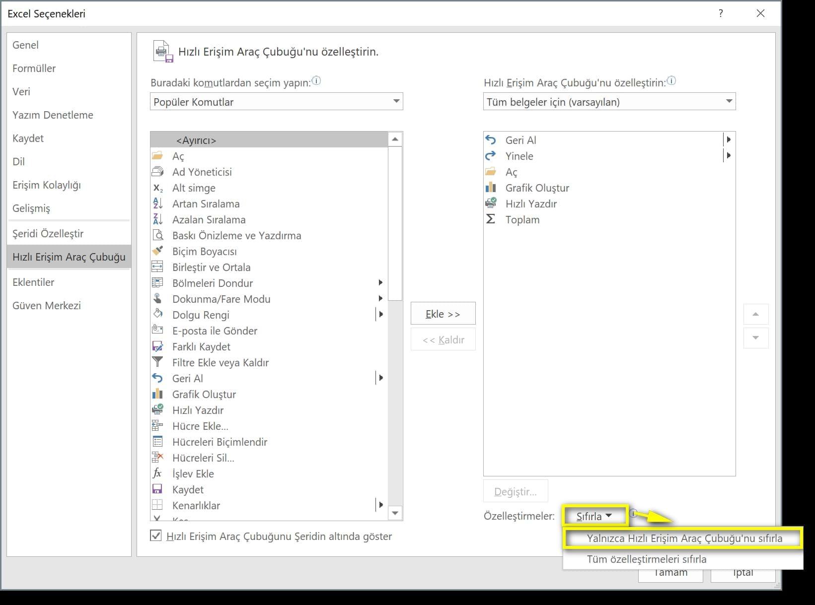The height and width of the screenshot is (605, 815).
Task: Select the Toplam sigma icon in right list
Action: click(x=491, y=219)
